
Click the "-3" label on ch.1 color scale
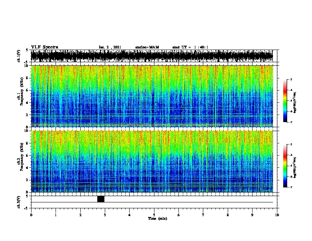[290, 79]
